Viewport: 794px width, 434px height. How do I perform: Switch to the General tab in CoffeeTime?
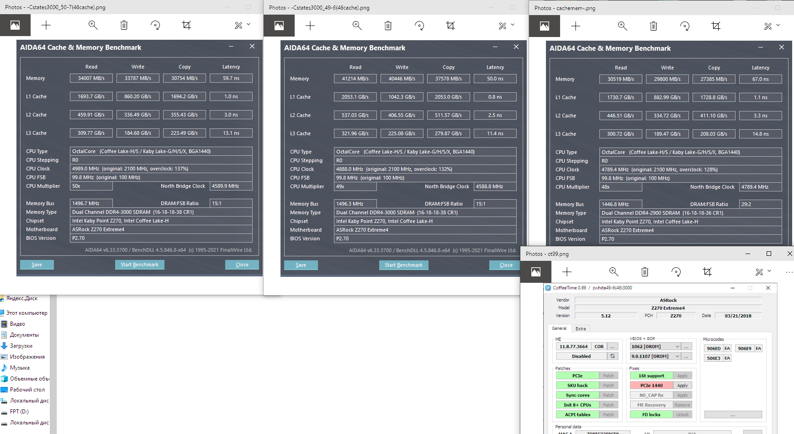[559, 328]
